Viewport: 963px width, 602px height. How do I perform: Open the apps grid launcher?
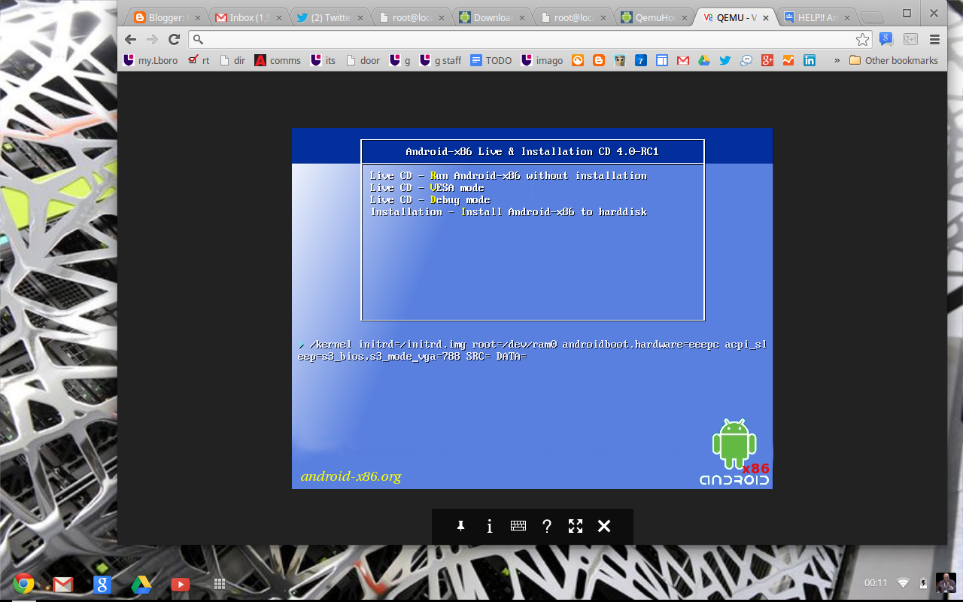point(220,583)
